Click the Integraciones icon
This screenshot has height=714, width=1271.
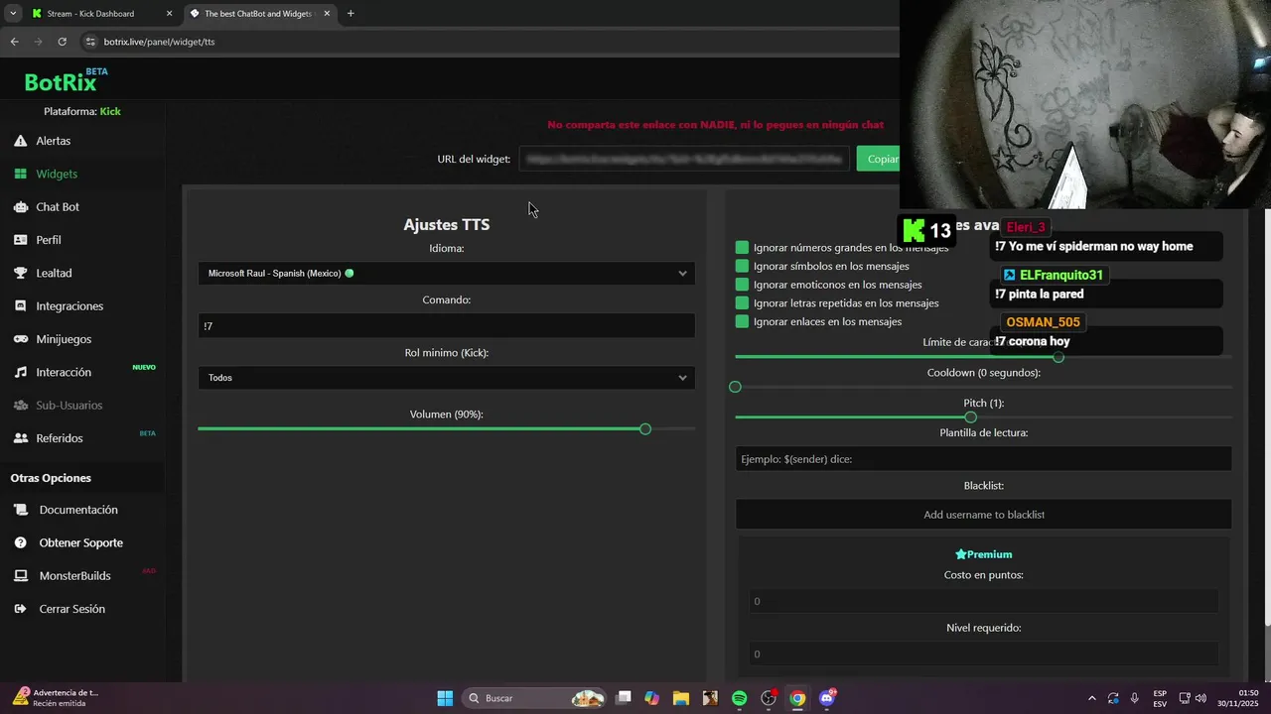coord(20,306)
